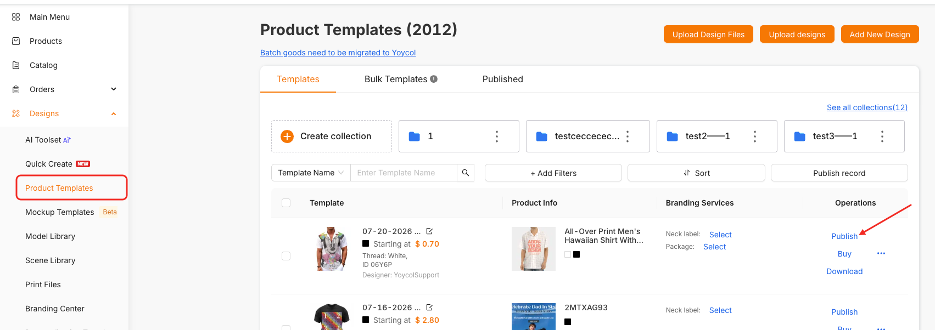Click the search magnifier icon
Image resolution: width=935 pixels, height=330 pixels.
[x=466, y=173]
